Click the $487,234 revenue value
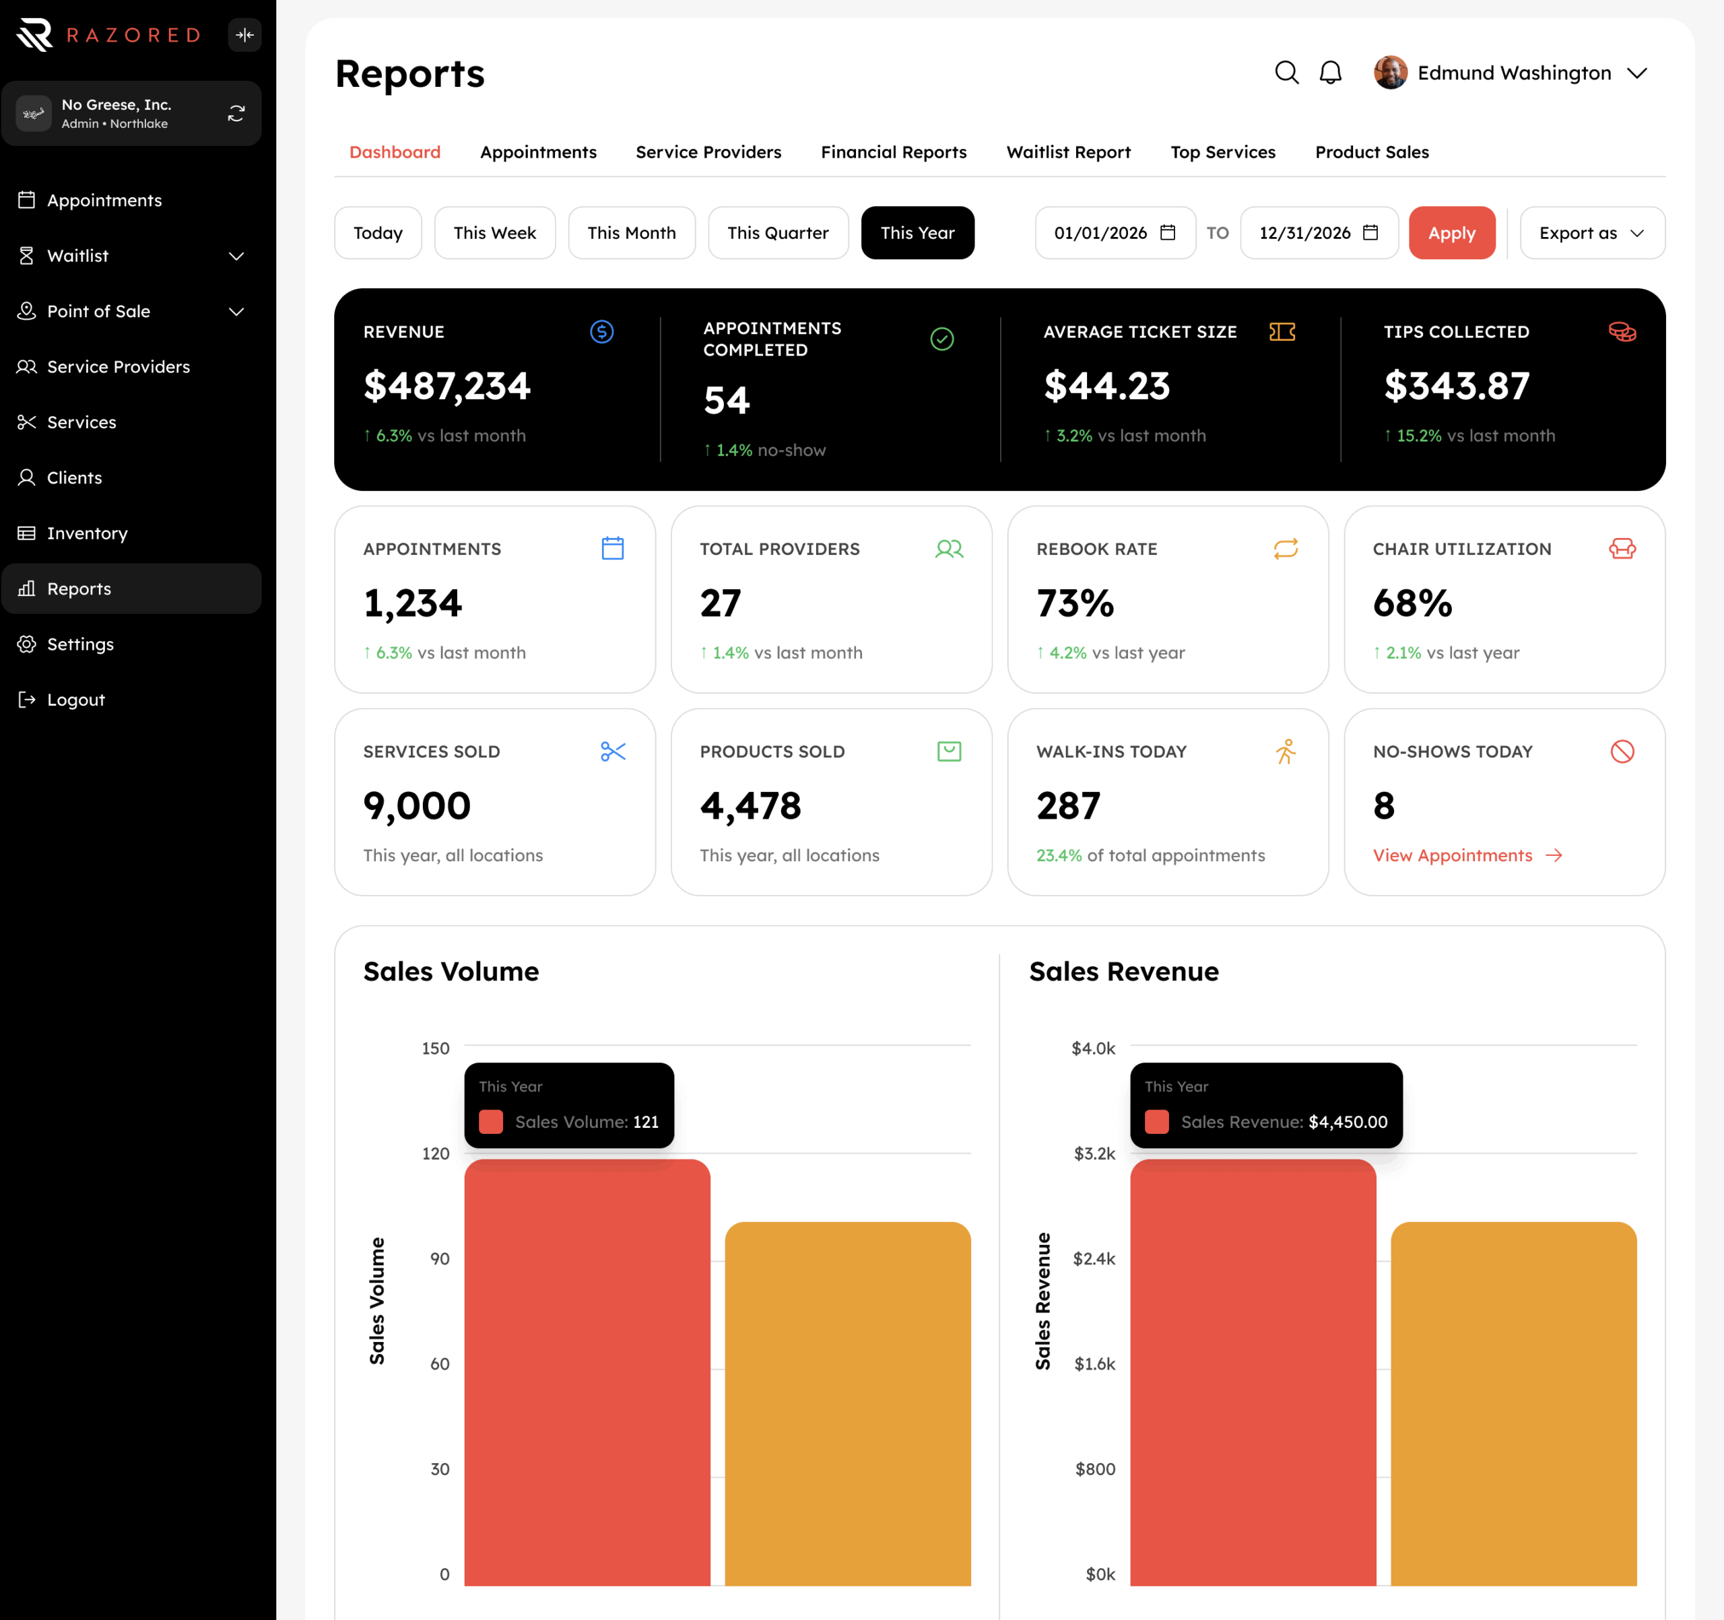 point(446,386)
